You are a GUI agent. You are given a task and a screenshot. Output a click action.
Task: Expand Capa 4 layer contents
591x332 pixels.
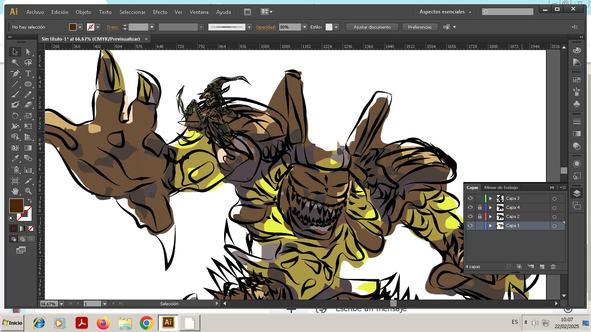pos(490,207)
